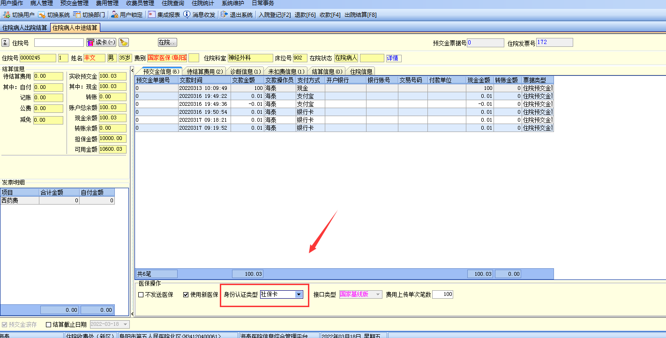Click the 可用金额 field showing 10600.03
666x338 pixels.
point(112,149)
